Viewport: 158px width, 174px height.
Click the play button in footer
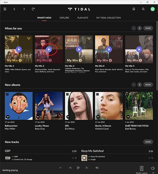tap(78, 168)
